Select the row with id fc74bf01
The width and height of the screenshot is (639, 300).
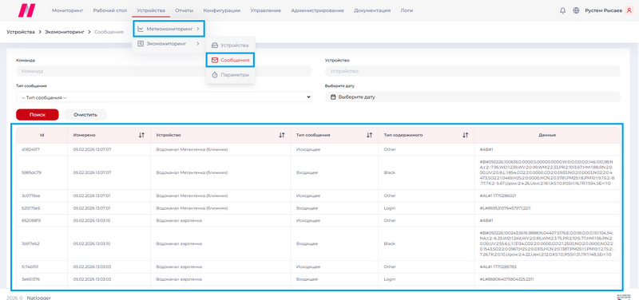tap(319, 267)
